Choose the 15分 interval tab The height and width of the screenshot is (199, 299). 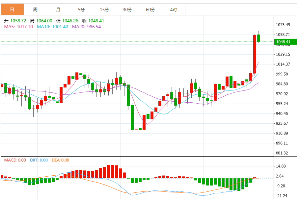coord(104,9)
